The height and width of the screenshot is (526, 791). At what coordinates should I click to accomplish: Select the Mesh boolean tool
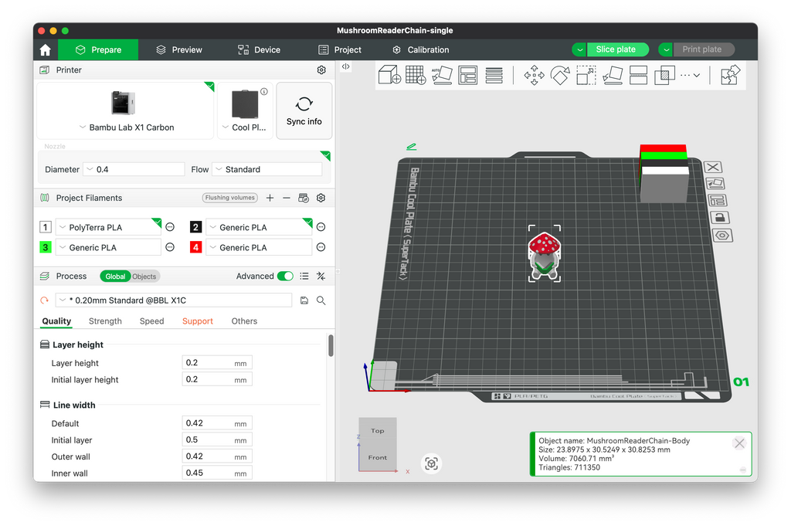click(x=664, y=75)
